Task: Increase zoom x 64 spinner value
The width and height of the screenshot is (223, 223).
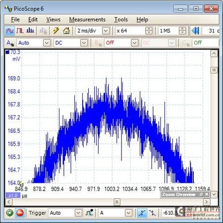Action: [149, 29]
